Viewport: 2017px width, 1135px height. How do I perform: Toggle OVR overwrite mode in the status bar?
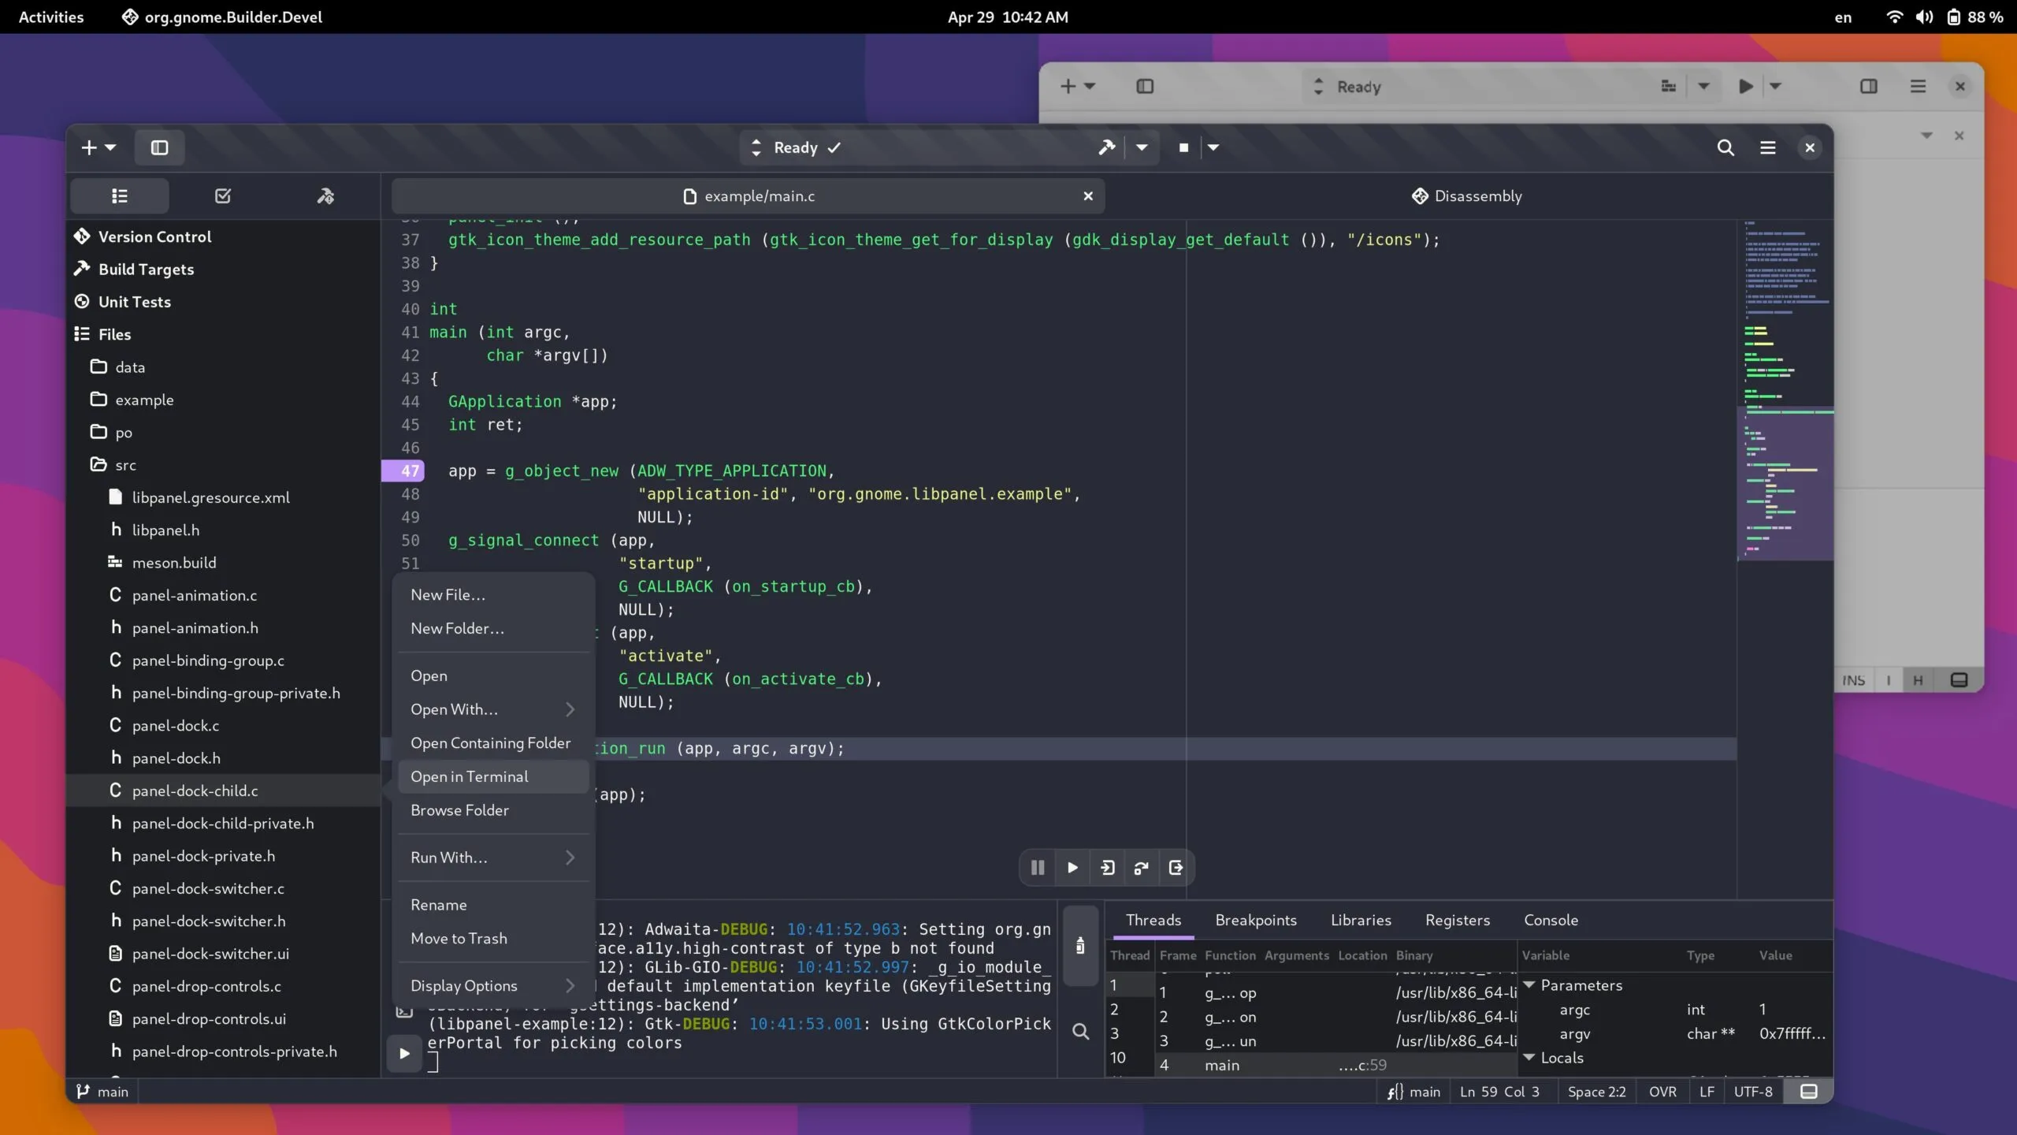click(x=1662, y=1092)
